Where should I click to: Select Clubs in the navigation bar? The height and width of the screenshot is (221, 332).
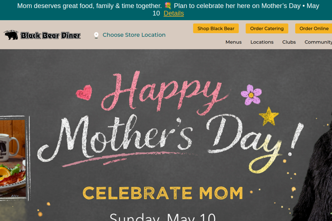point(289,42)
